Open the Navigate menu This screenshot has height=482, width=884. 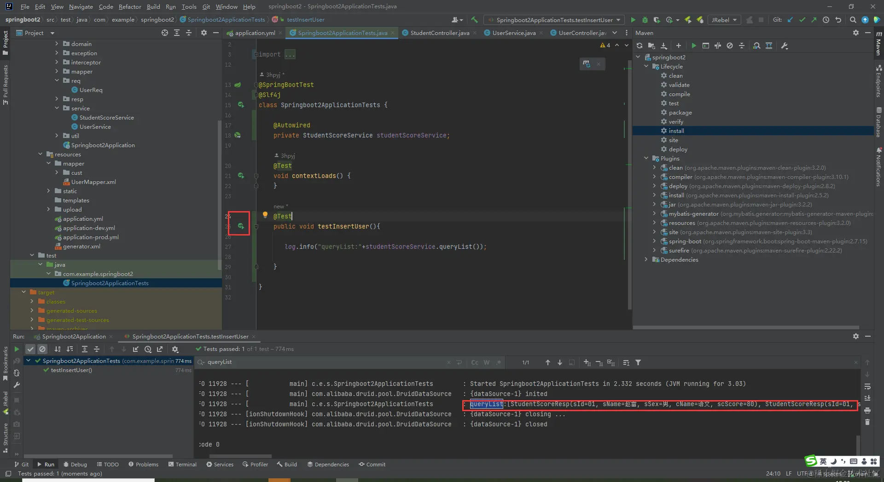click(81, 6)
